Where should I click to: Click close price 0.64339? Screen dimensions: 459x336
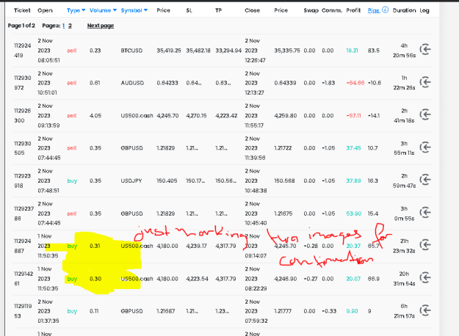click(x=285, y=83)
